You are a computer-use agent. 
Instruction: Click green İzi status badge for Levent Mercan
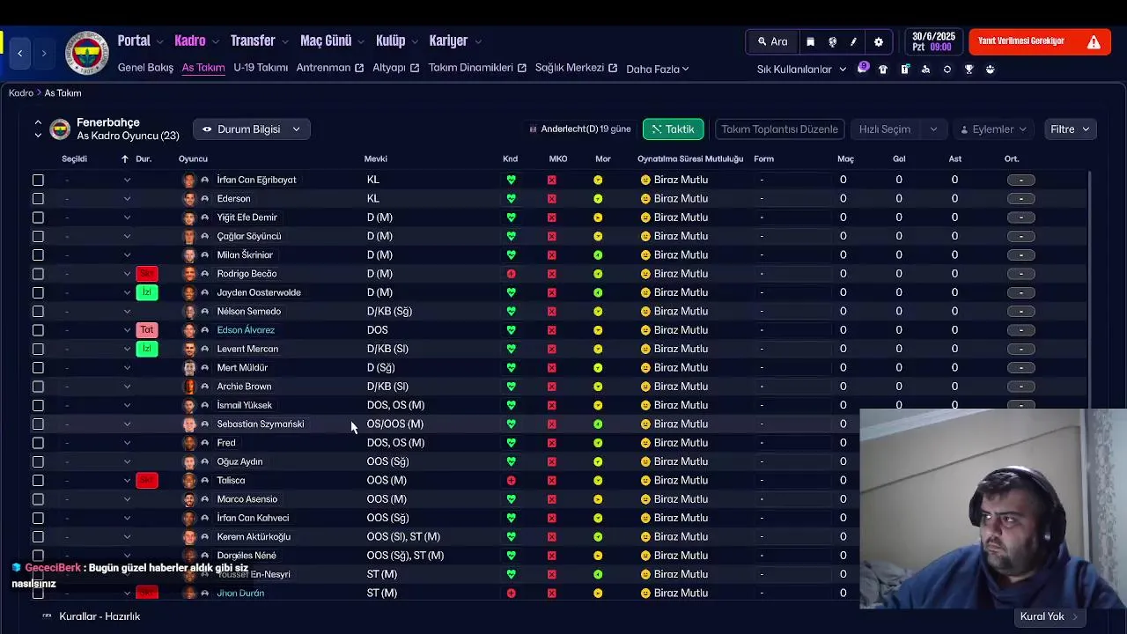147,349
